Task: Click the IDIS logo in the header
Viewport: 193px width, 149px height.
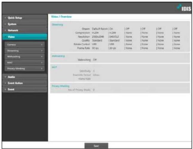Action: pos(184,8)
